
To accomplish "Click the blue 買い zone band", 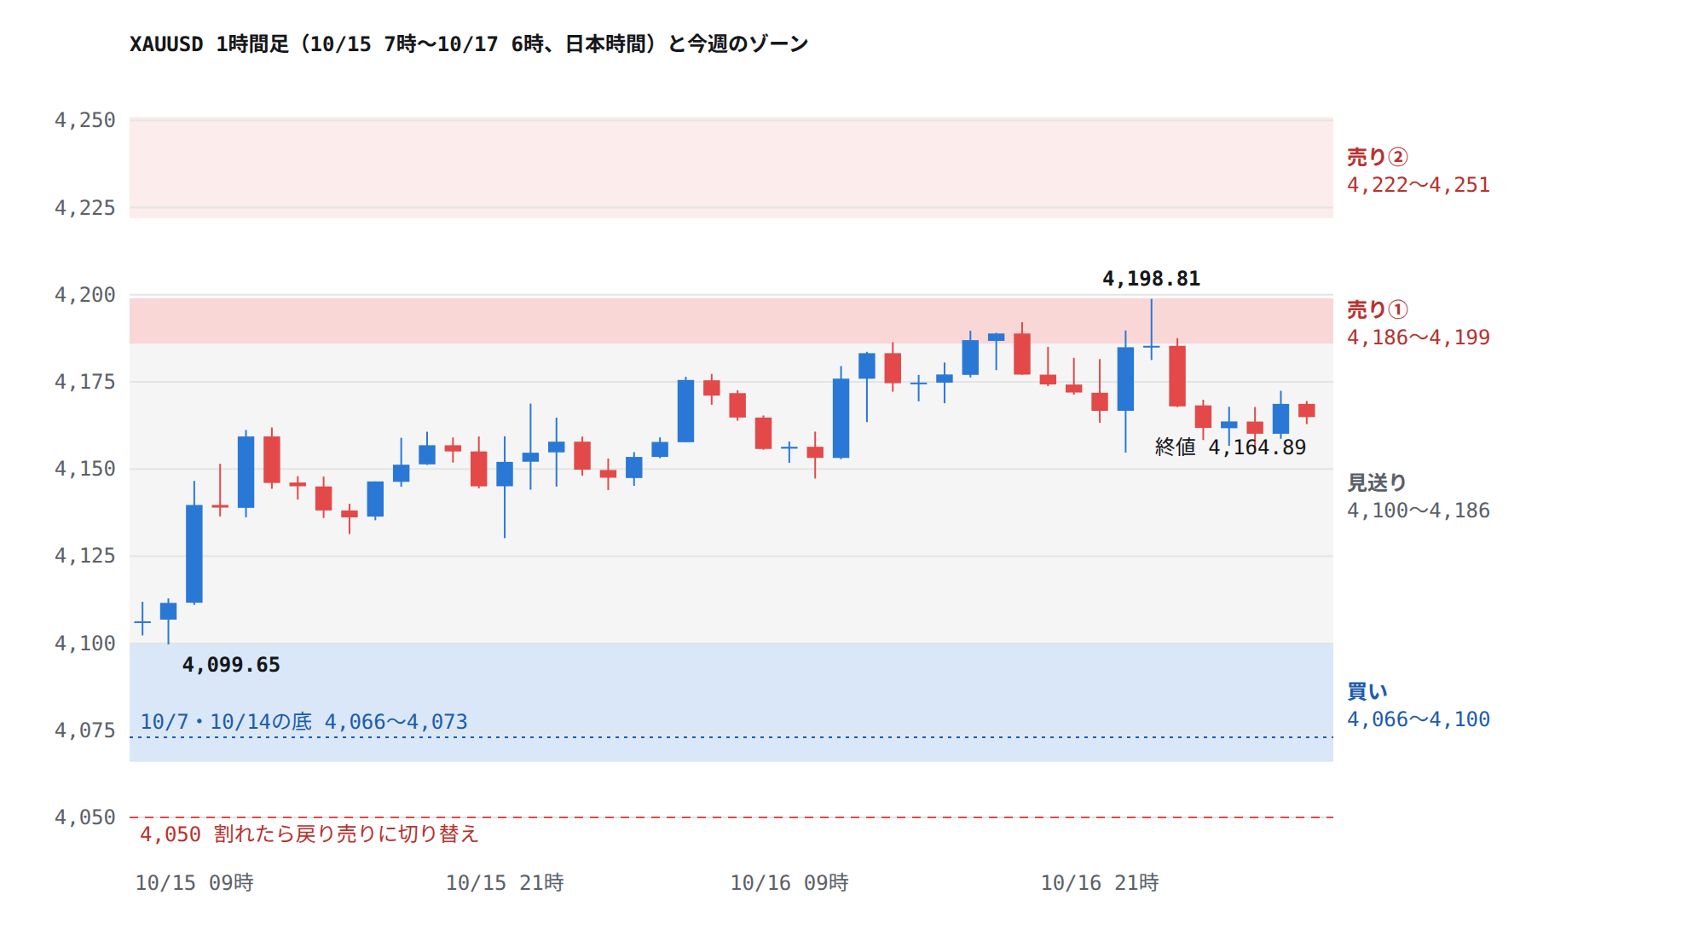I will tap(731, 702).
